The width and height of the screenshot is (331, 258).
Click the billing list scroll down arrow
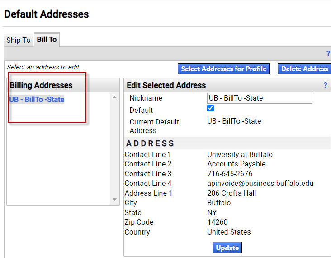[x=114, y=200]
